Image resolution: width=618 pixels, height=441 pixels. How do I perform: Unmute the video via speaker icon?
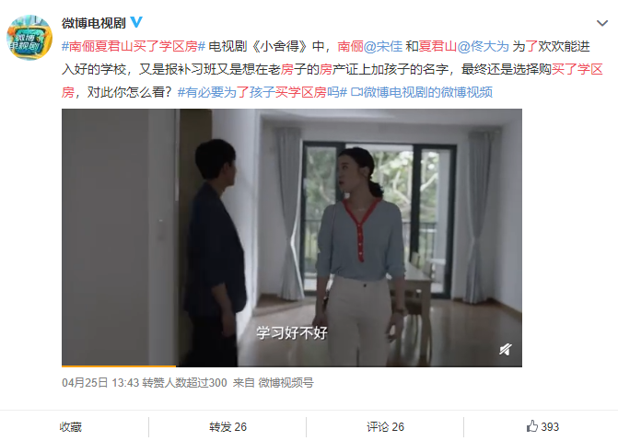tap(506, 349)
